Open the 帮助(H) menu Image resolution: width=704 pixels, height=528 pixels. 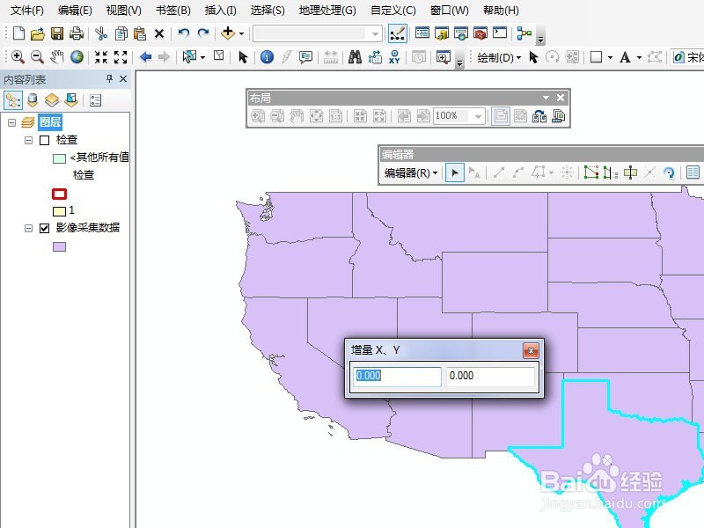tap(501, 11)
